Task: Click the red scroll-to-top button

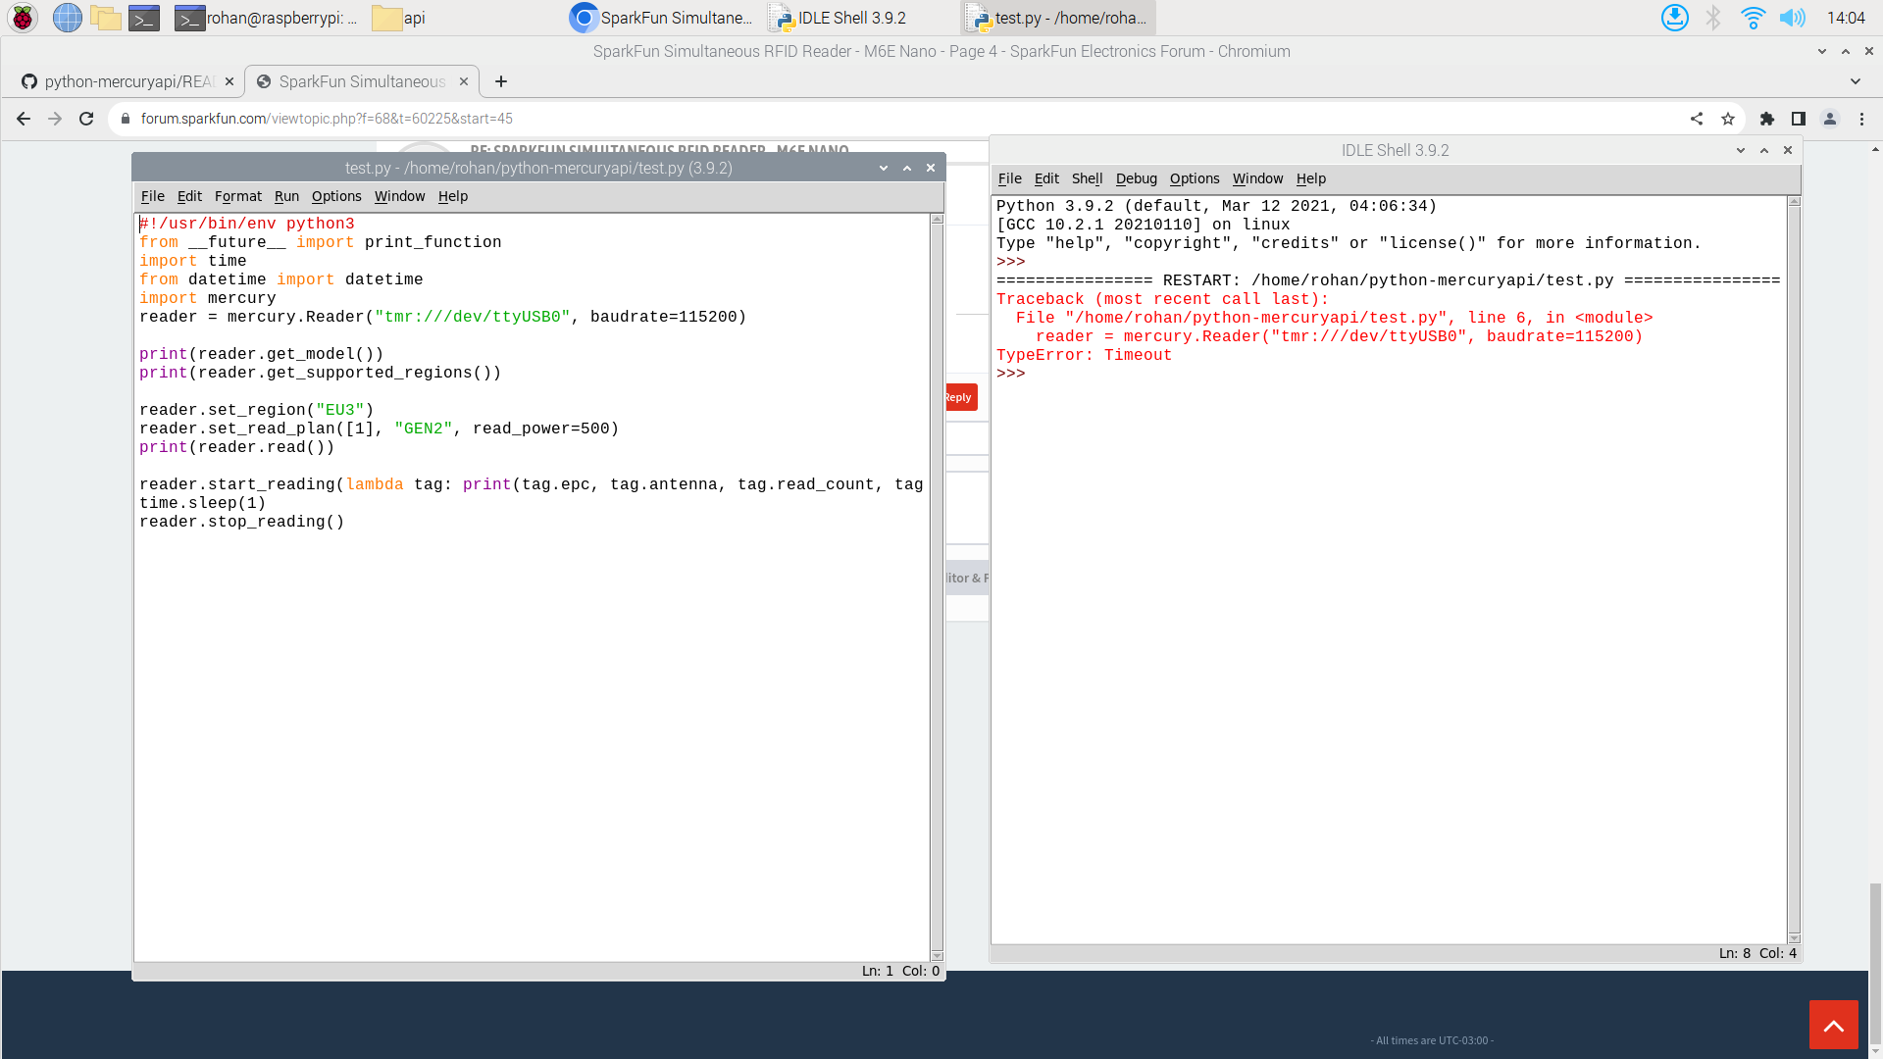Action: (1833, 1025)
